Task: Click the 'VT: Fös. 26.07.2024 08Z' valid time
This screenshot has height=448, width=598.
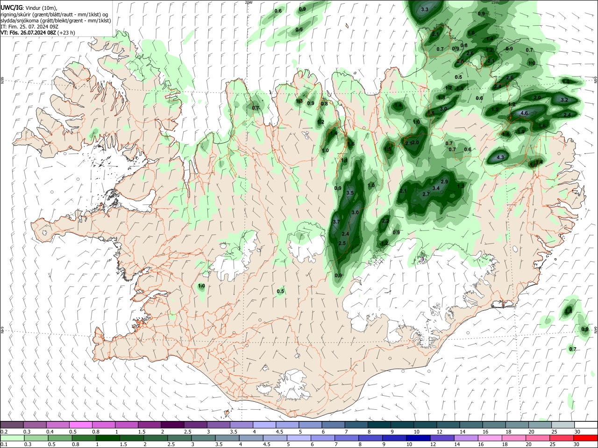Action: point(28,33)
